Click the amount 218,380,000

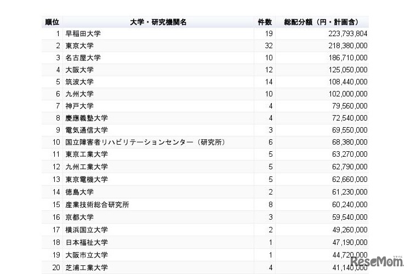coord(348,45)
